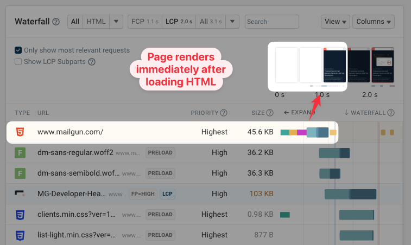This screenshot has width=411, height=245.
Task: Select the All requests filter tab
Action: point(75,22)
